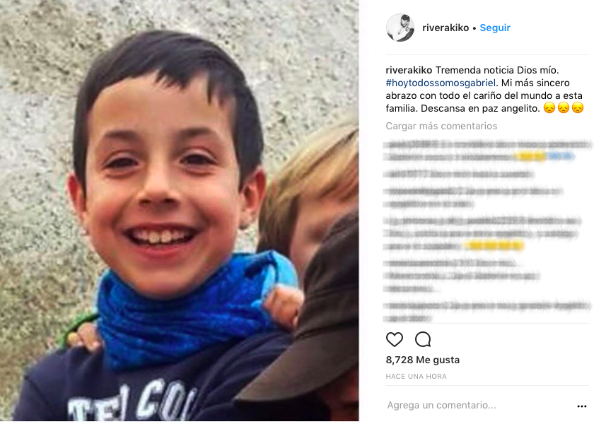606x424 pixels.
Task: Click caption text Descansa en paz angelito
Action: pos(480,109)
